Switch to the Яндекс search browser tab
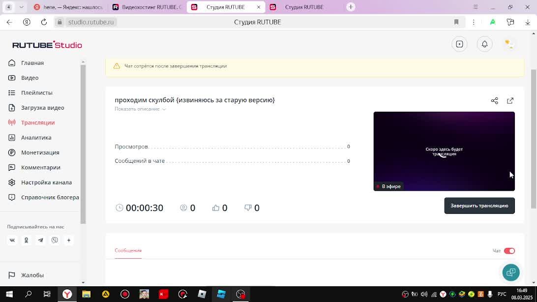Viewport: 537px width, 302px height. click(68, 7)
